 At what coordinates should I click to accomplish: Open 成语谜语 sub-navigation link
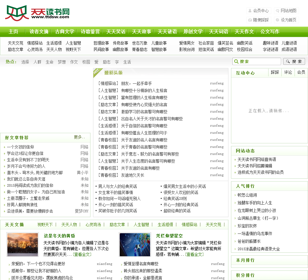point(289,49)
